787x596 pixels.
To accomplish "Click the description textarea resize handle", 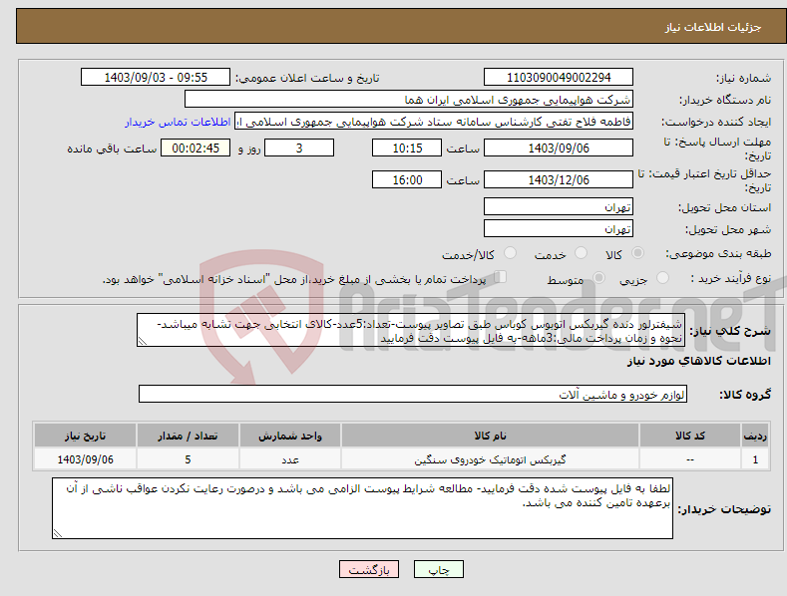I will 143,341.
